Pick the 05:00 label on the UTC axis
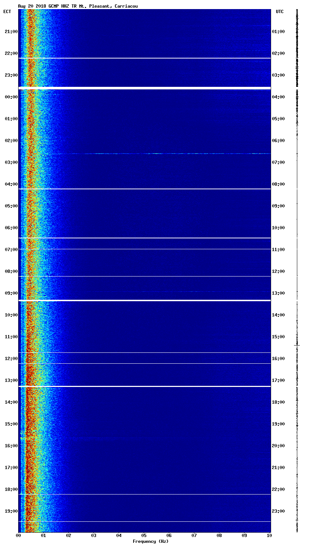The width and height of the screenshot is (310, 545). (x=278, y=119)
